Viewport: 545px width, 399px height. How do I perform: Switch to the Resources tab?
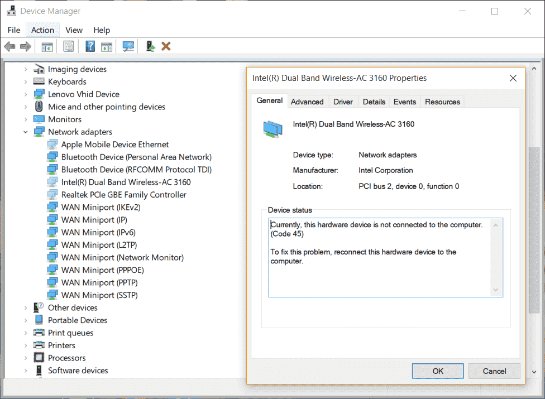tap(442, 102)
